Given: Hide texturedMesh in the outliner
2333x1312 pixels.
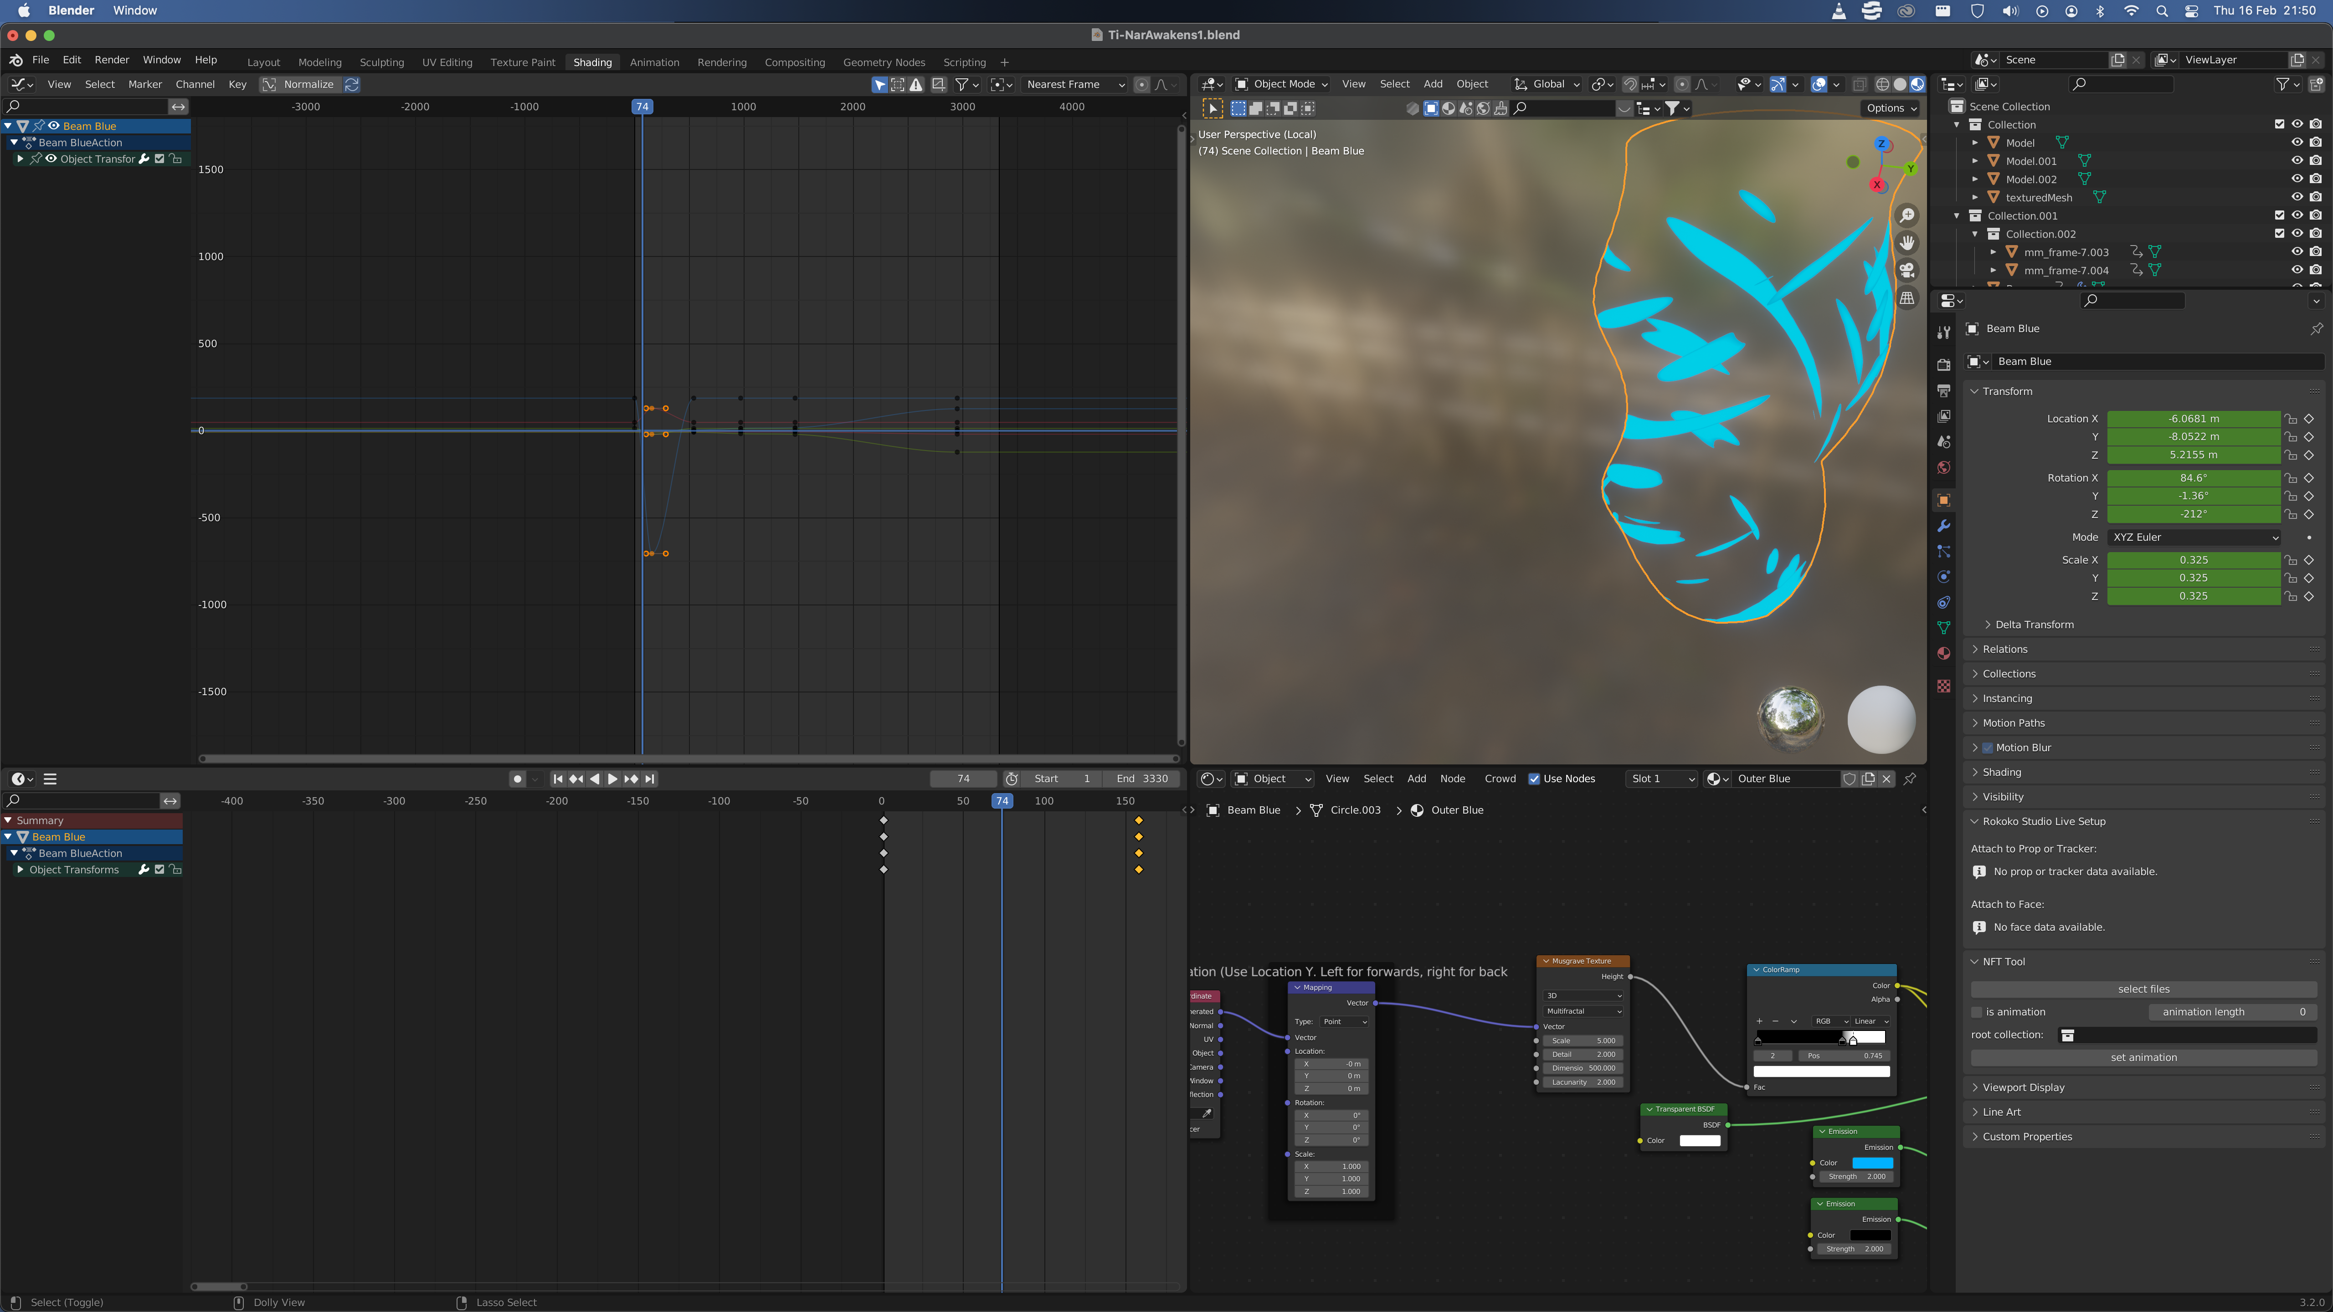Looking at the screenshot, I should click(2297, 197).
